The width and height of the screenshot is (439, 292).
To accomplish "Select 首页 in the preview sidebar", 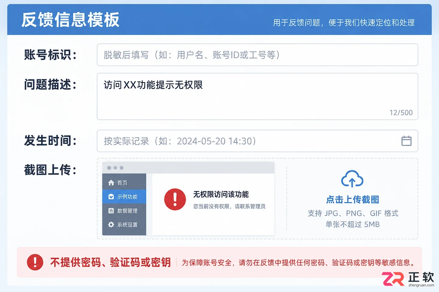I will point(124,182).
